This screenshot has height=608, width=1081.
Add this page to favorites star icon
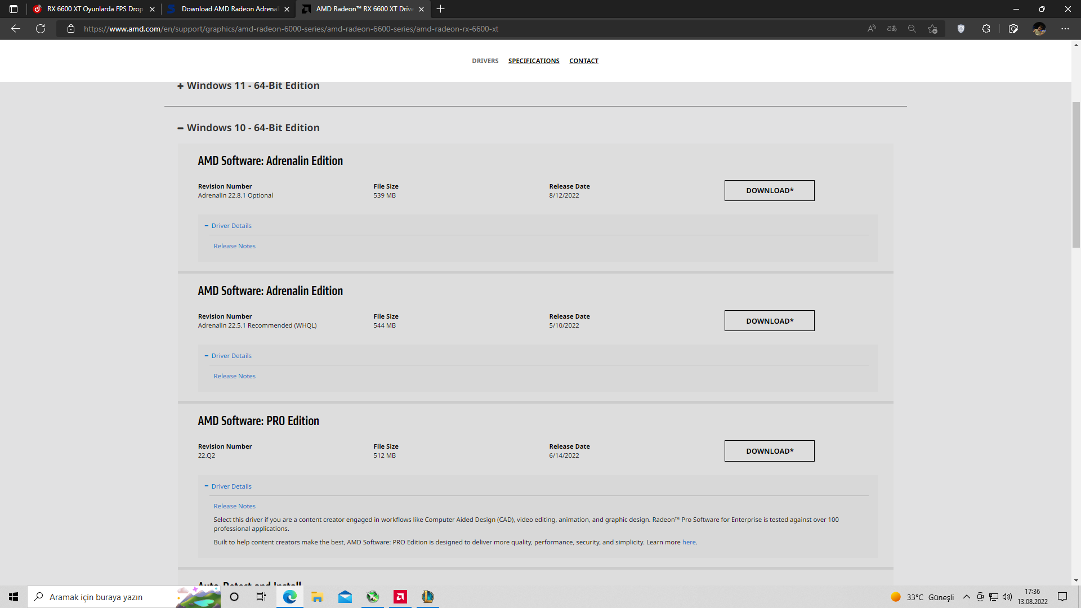click(x=933, y=29)
